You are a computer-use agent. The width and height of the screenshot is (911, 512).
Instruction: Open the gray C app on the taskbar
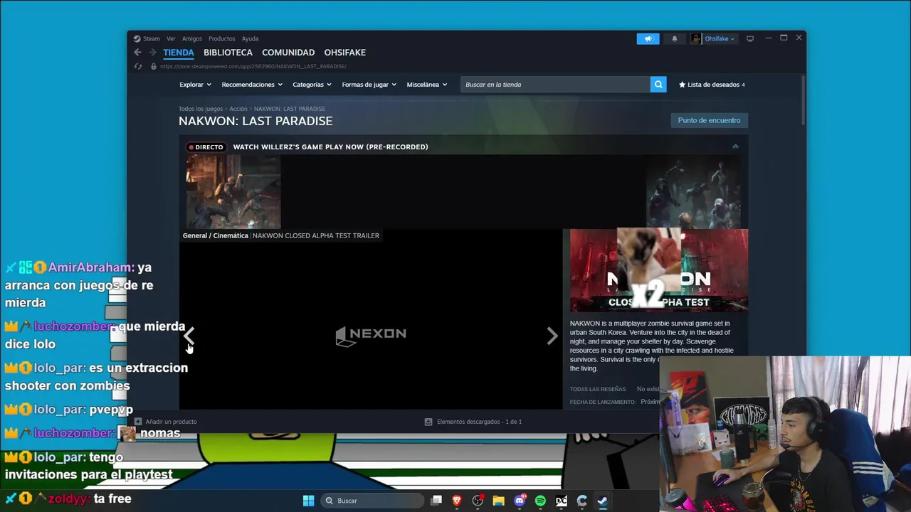[581, 501]
